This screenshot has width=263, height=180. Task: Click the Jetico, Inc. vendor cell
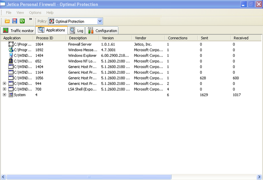point(143,44)
